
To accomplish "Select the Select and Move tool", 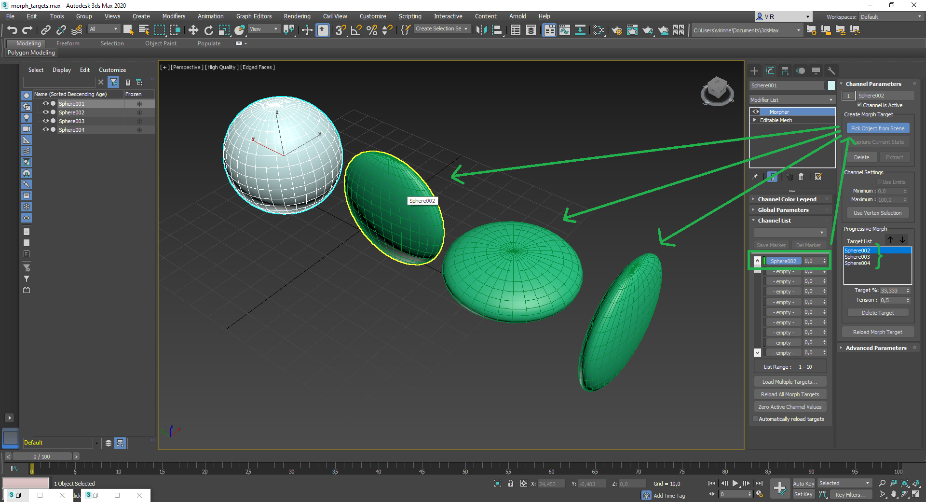I will point(194,30).
